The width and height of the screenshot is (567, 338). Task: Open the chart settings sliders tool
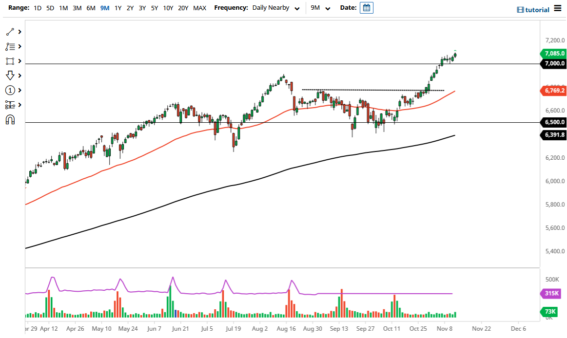pyautogui.click(x=10, y=105)
